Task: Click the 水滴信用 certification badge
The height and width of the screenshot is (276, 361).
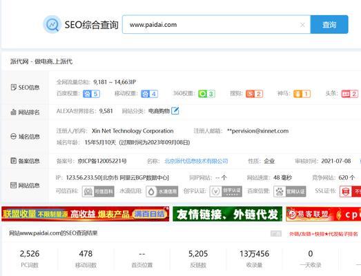Action: coord(162,191)
